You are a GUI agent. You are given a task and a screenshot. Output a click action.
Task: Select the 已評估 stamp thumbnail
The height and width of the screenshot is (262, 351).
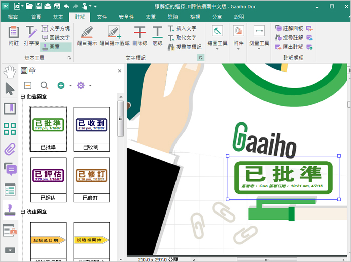point(48,180)
